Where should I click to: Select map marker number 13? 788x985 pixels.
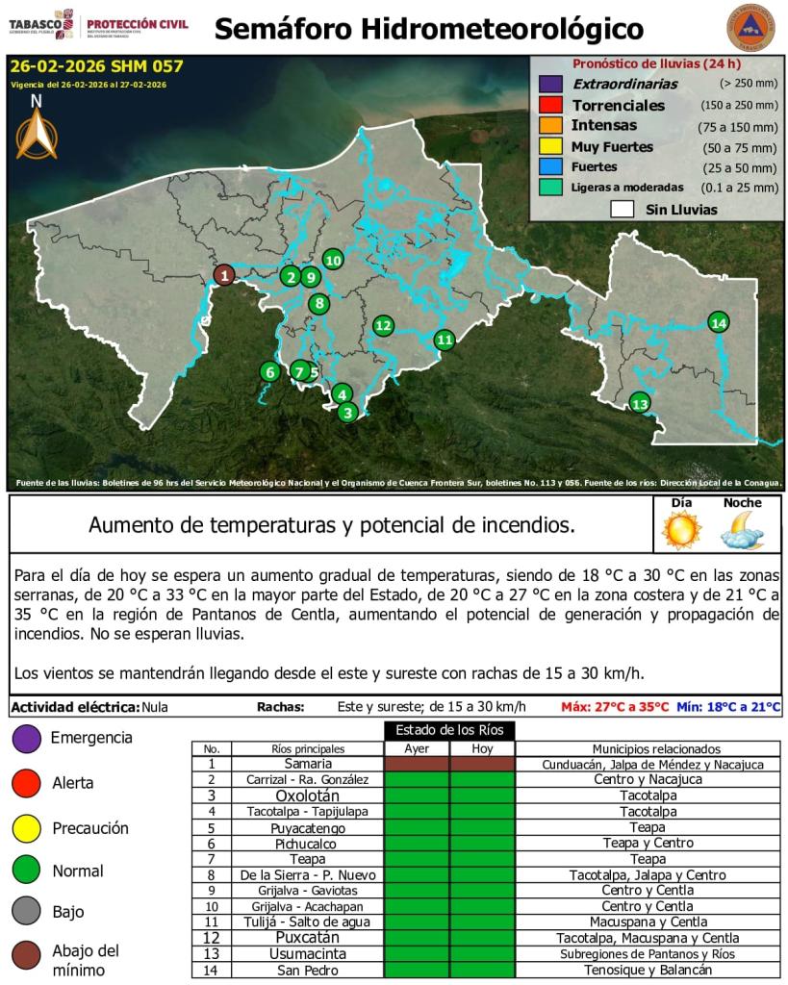tap(640, 403)
